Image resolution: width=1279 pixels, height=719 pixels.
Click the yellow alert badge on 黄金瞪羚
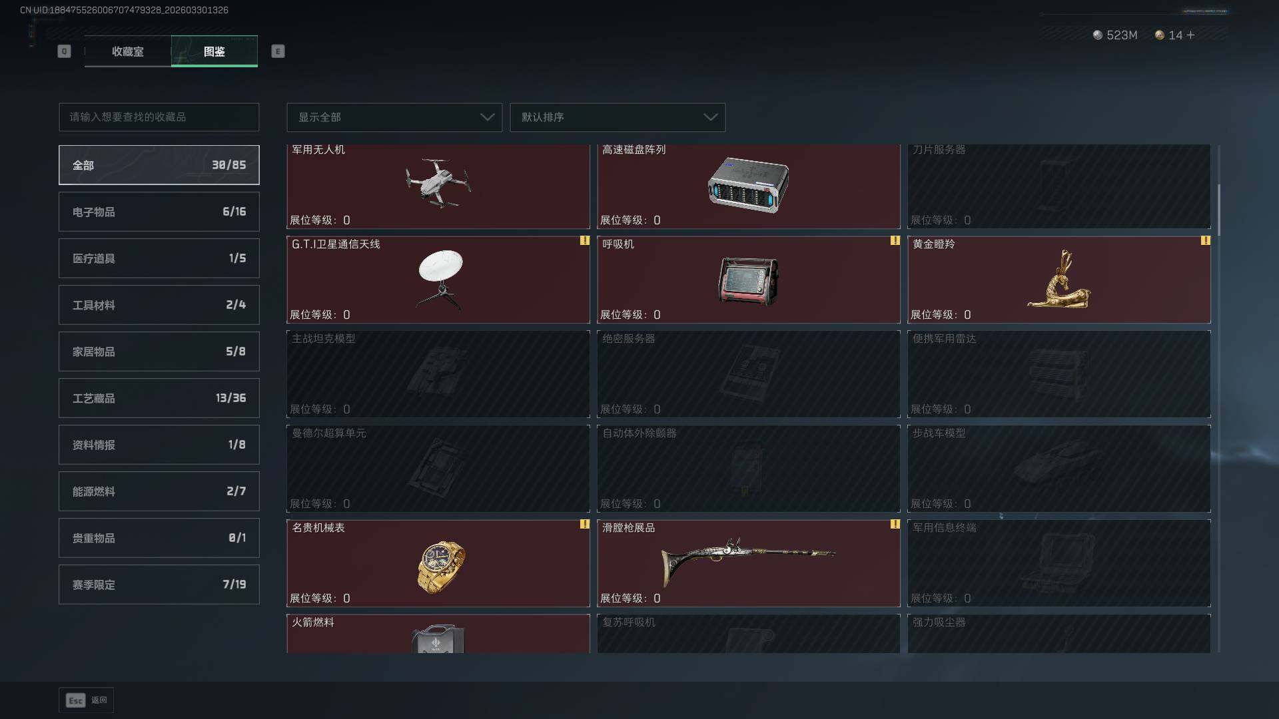click(1205, 240)
